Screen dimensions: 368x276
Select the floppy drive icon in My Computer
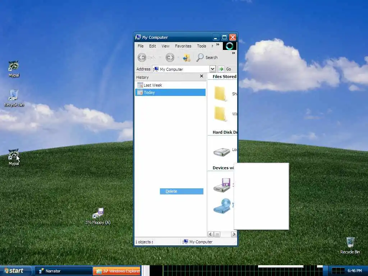[x=222, y=185]
